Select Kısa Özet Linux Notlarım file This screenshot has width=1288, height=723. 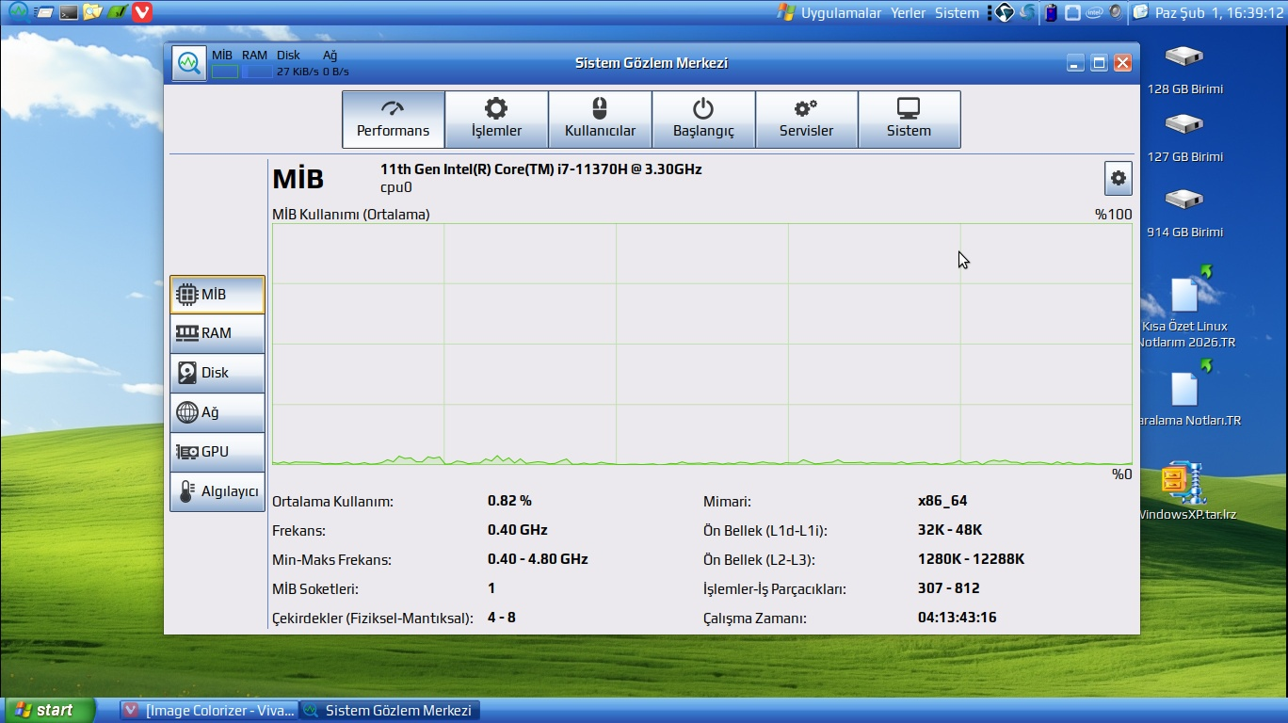[x=1186, y=309]
